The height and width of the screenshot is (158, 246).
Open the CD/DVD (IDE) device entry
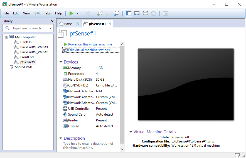click(x=78, y=85)
